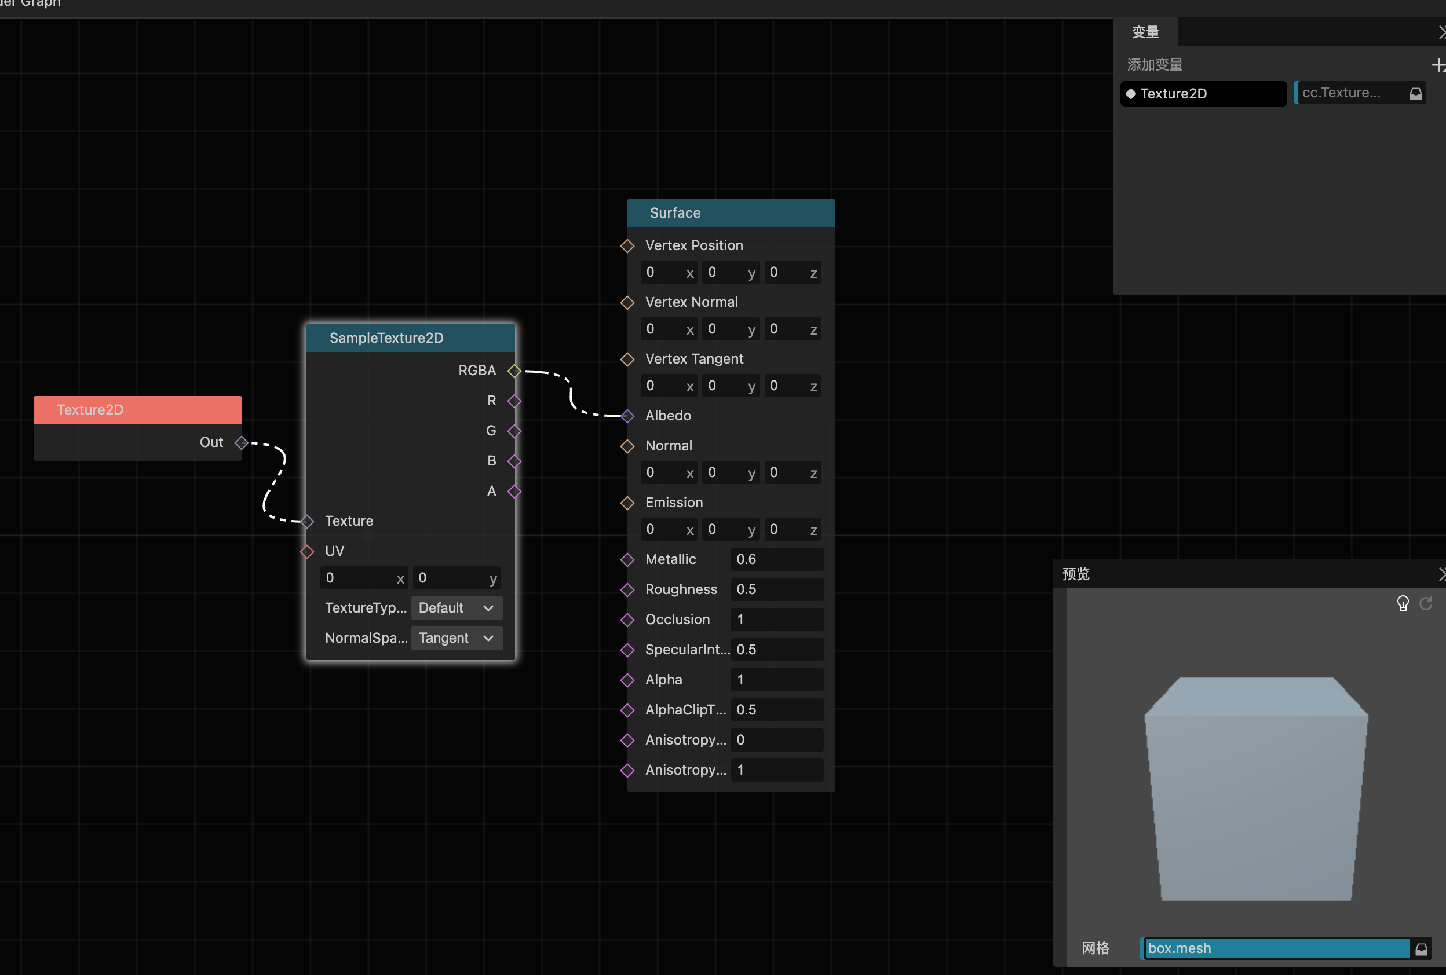The width and height of the screenshot is (1446, 975).
Task: Open the NormalSpace Tangent dropdown
Action: (456, 638)
